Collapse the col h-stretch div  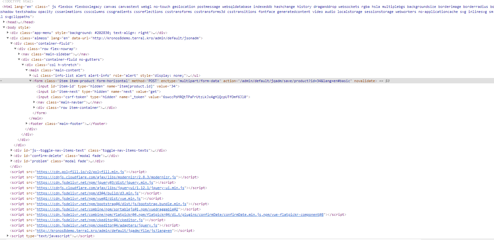pyautogui.click(x=23, y=65)
